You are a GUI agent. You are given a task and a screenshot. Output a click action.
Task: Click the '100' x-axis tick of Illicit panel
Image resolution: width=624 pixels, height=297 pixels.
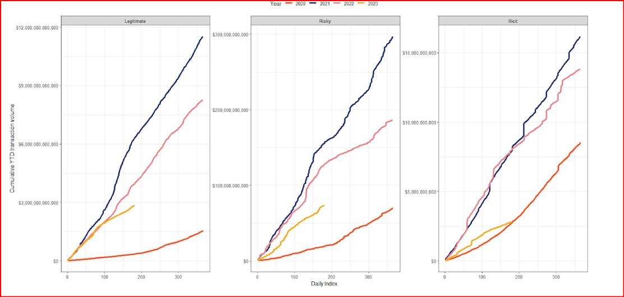tap(482, 277)
